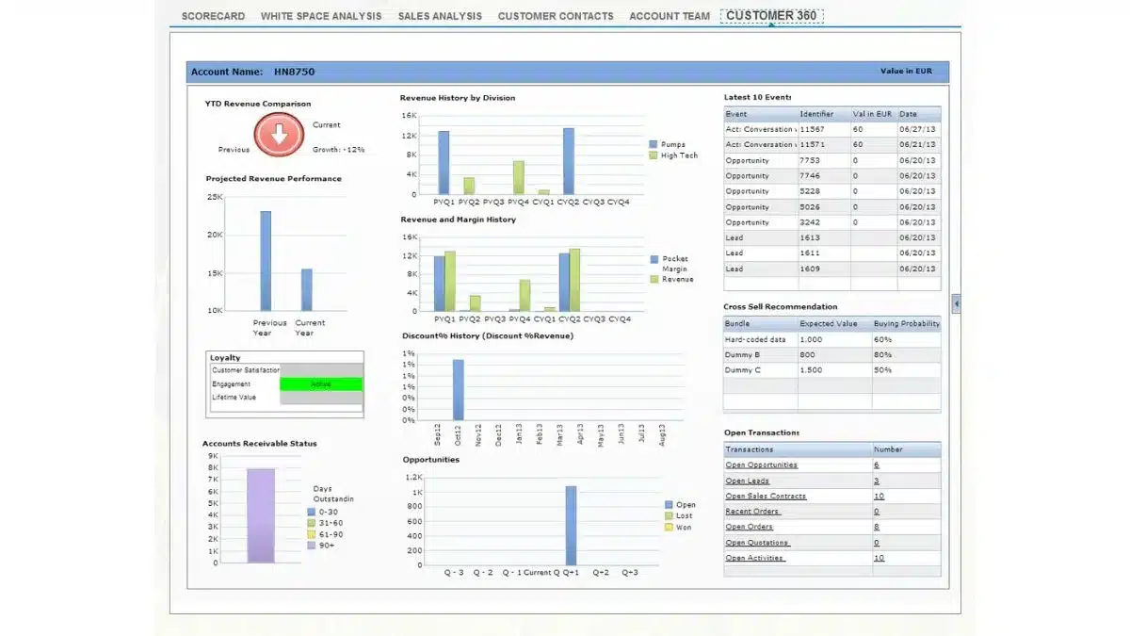Click the High Tech legend swatch
Screen dimensions: 1130x636
[654, 155]
